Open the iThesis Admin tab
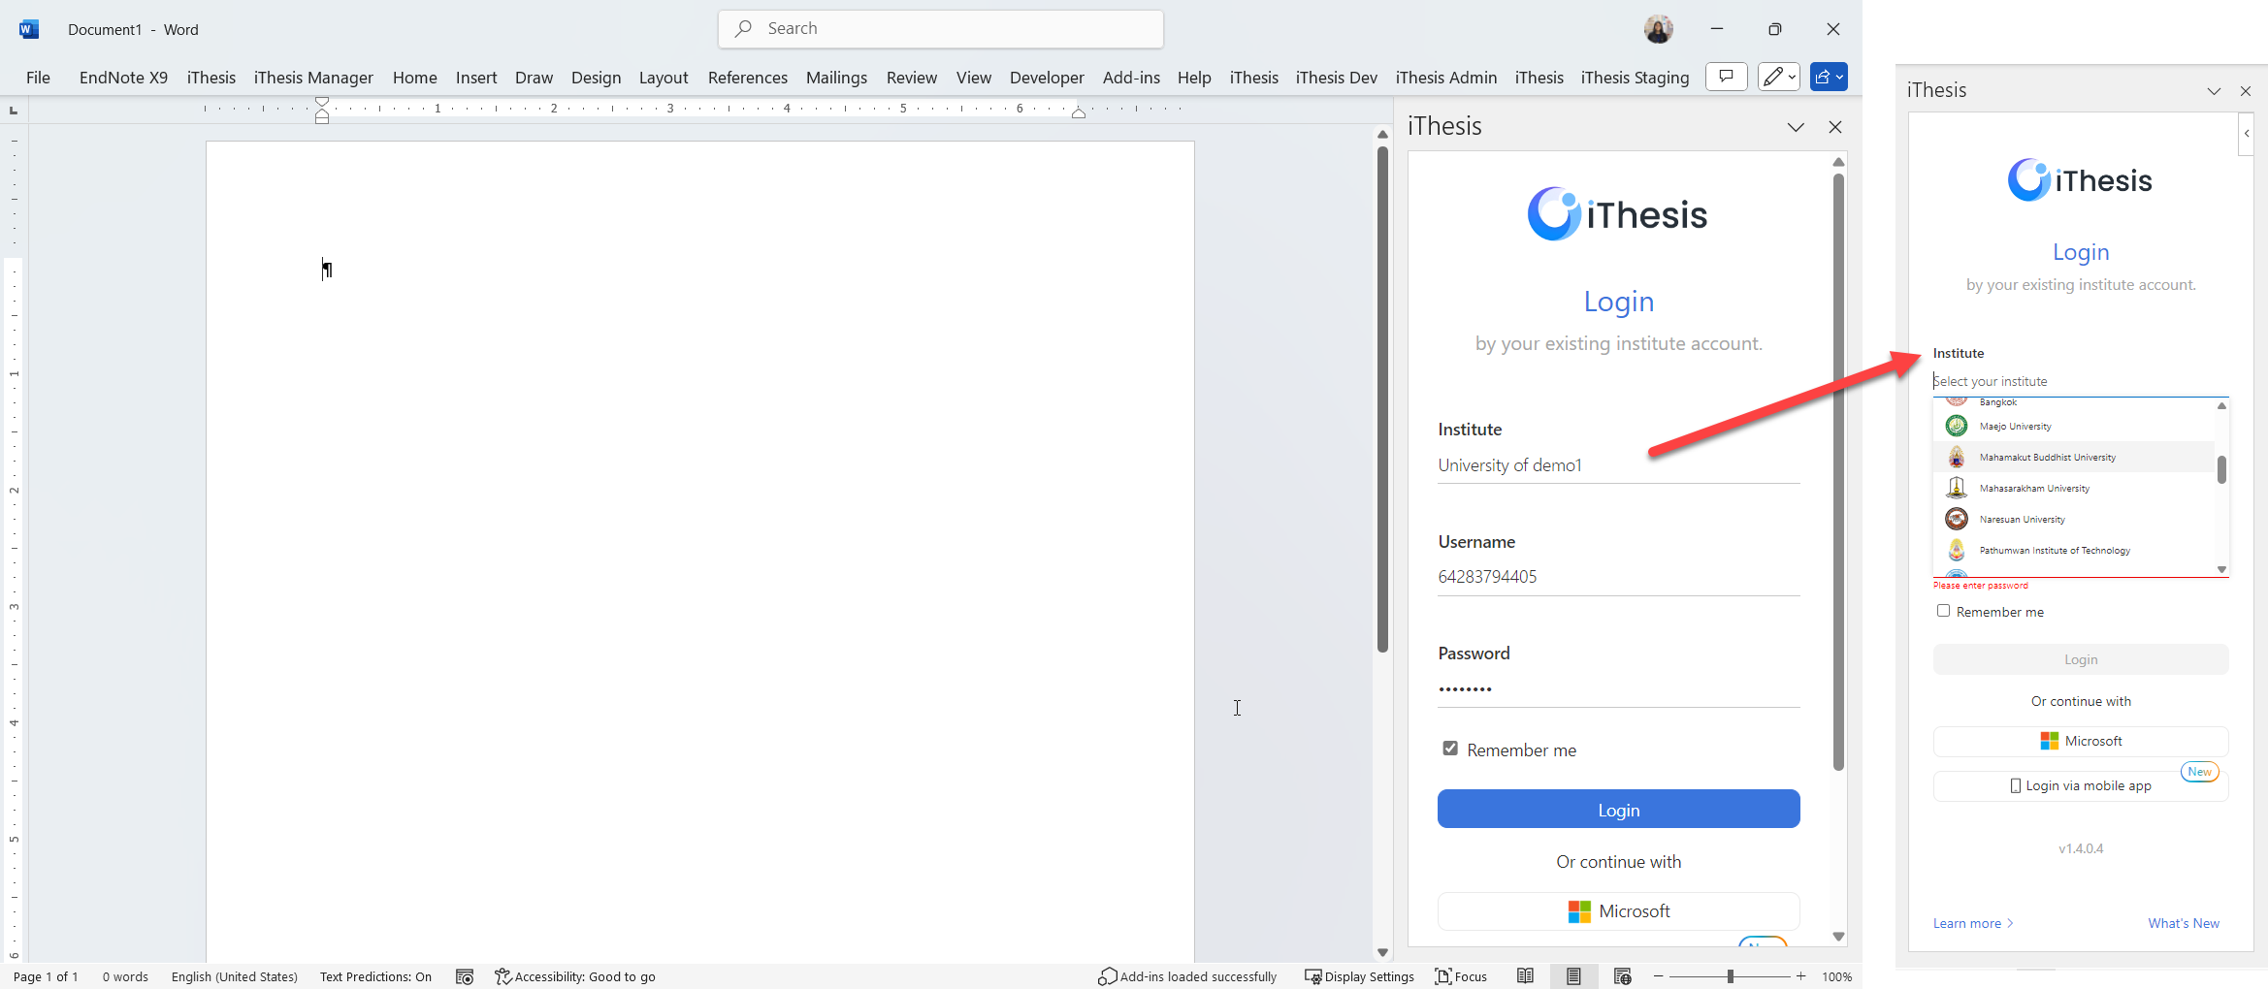2268x989 pixels. pyautogui.click(x=1446, y=78)
